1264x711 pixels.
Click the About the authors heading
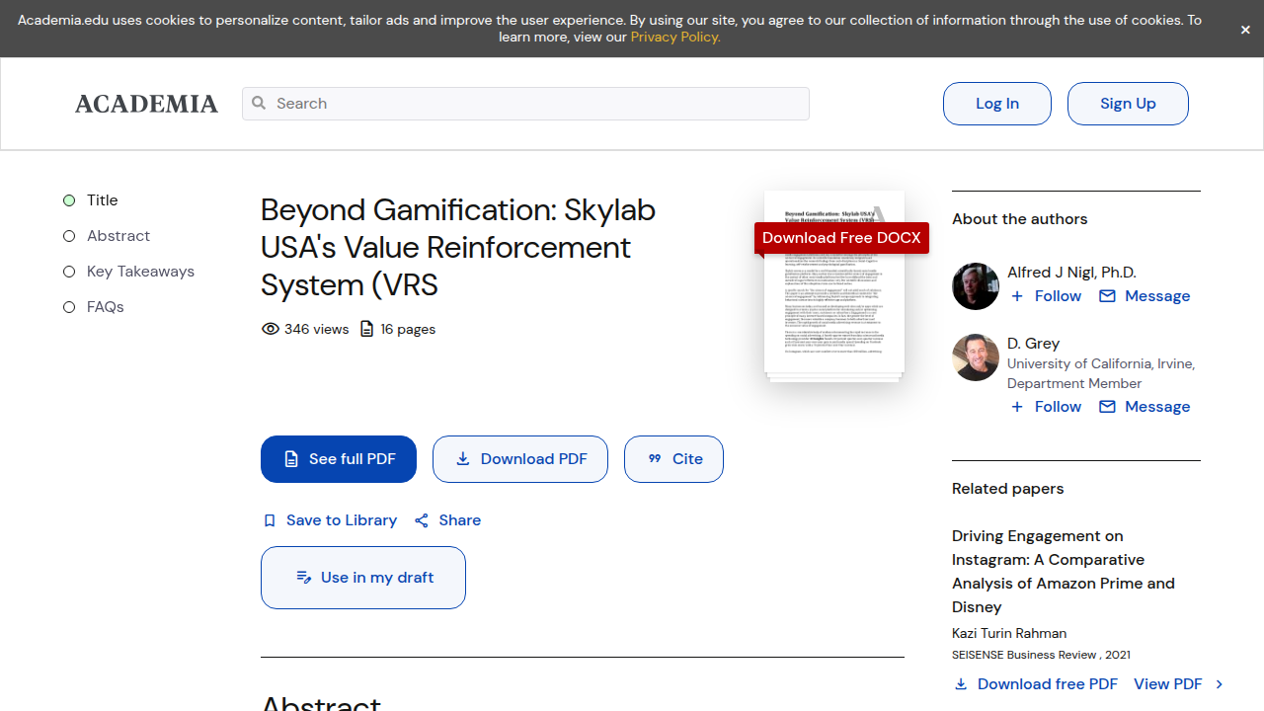tap(1019, 219)
